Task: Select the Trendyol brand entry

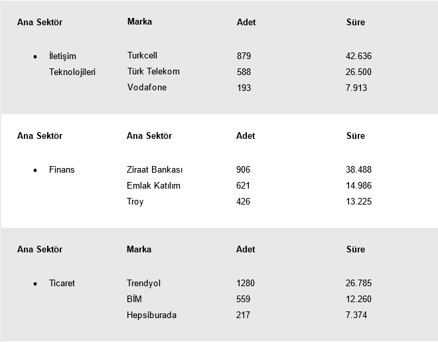Action: (x=143, y=283)
